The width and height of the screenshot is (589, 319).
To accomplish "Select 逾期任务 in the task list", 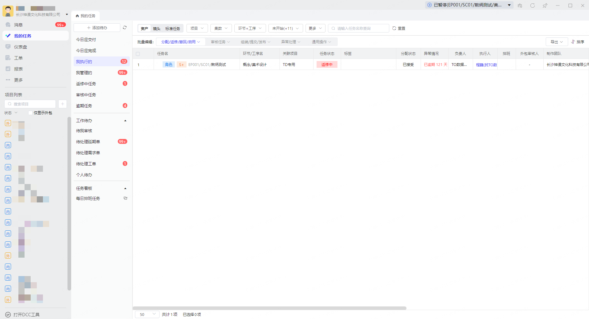I will (x=84, y=106).
